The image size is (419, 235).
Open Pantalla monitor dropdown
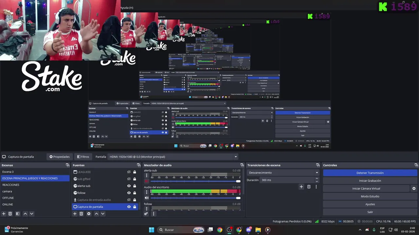(x=173, y=157)
